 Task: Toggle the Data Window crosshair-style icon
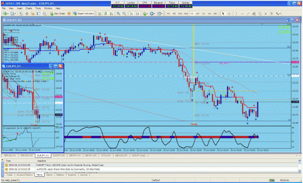point(27,14)
